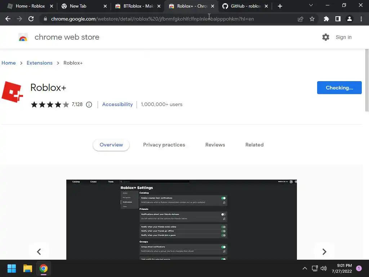Open Chrome three-dot menu
The width and height of the screenshot is (369, 277).
point(361,19)
